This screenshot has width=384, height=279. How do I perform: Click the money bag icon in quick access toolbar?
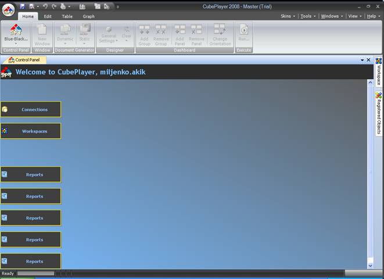tap(63, 6)
